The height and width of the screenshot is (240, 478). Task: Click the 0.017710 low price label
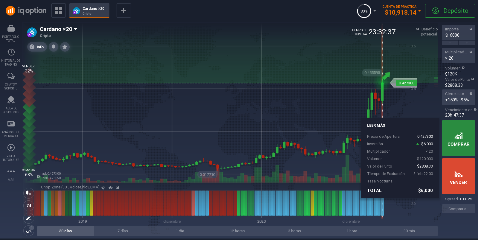[207, 175]
